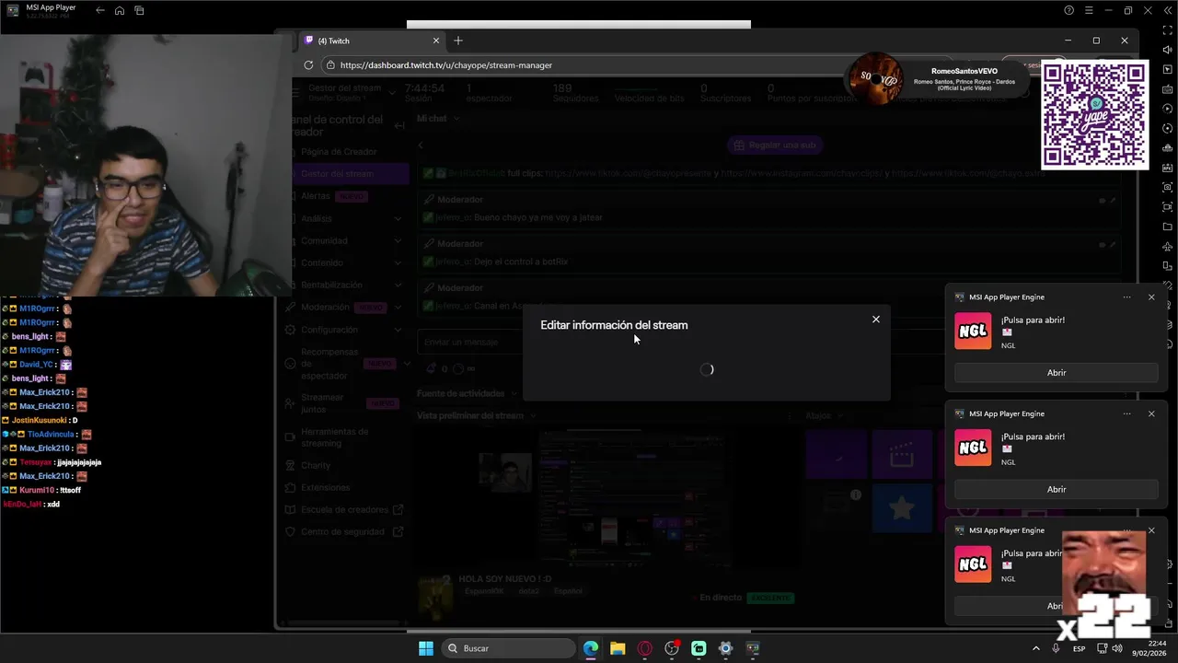This screenshot has width=1178, height=663.
Task: Collapse the Twitch creator panel sidebar arrow
Action: point(399,126)
